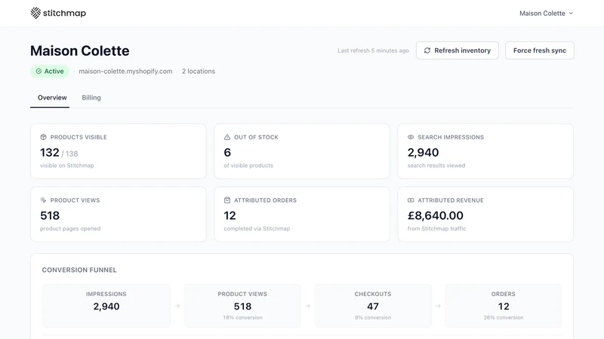Click the maison-colette.myshopify.com store URL
Screen dimensions: 604x339
[125, 71]
